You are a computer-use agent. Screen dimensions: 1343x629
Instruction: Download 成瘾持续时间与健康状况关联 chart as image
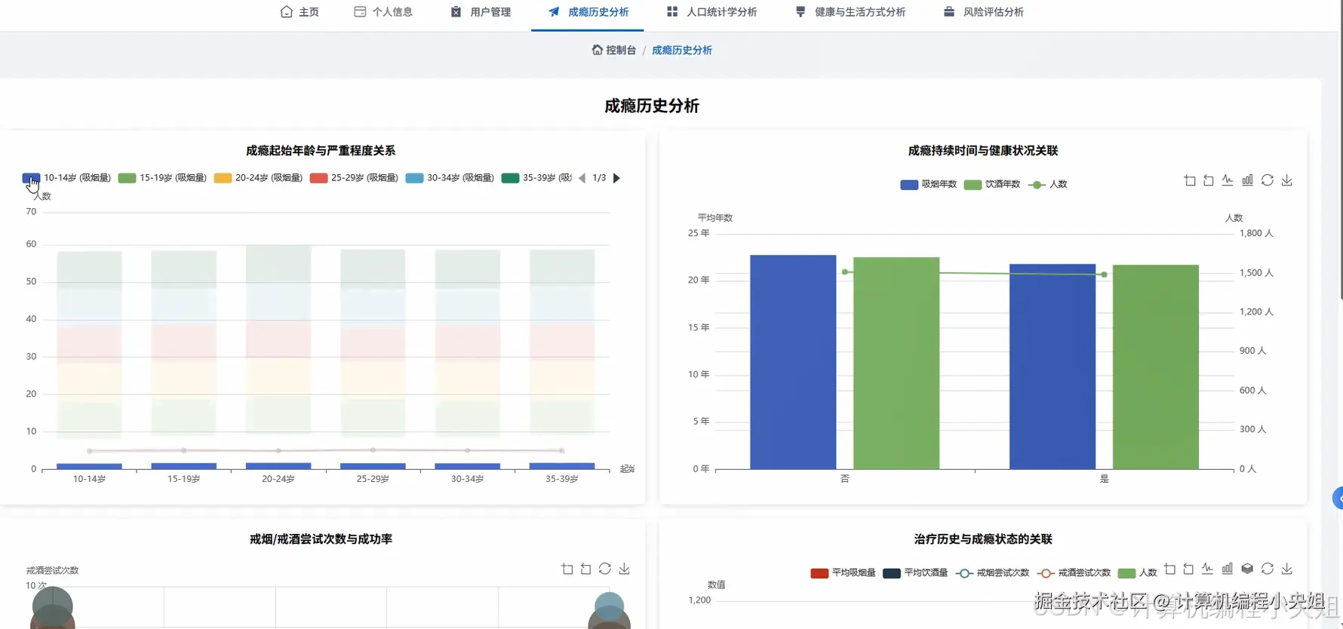1287,180
